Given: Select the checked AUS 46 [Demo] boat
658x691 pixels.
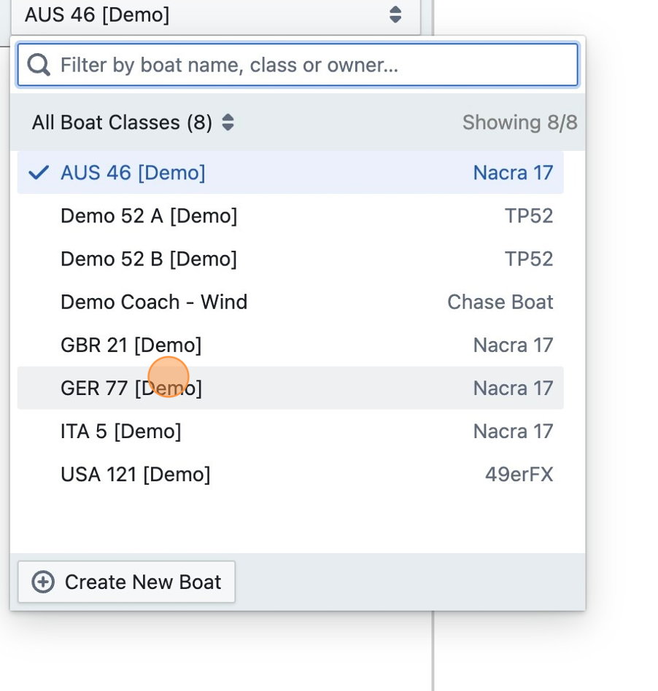Looking at the screenshot, I should click(x=290, y=172).
